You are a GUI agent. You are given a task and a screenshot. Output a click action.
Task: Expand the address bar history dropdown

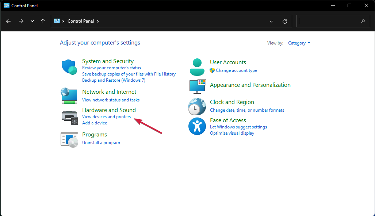271,22
